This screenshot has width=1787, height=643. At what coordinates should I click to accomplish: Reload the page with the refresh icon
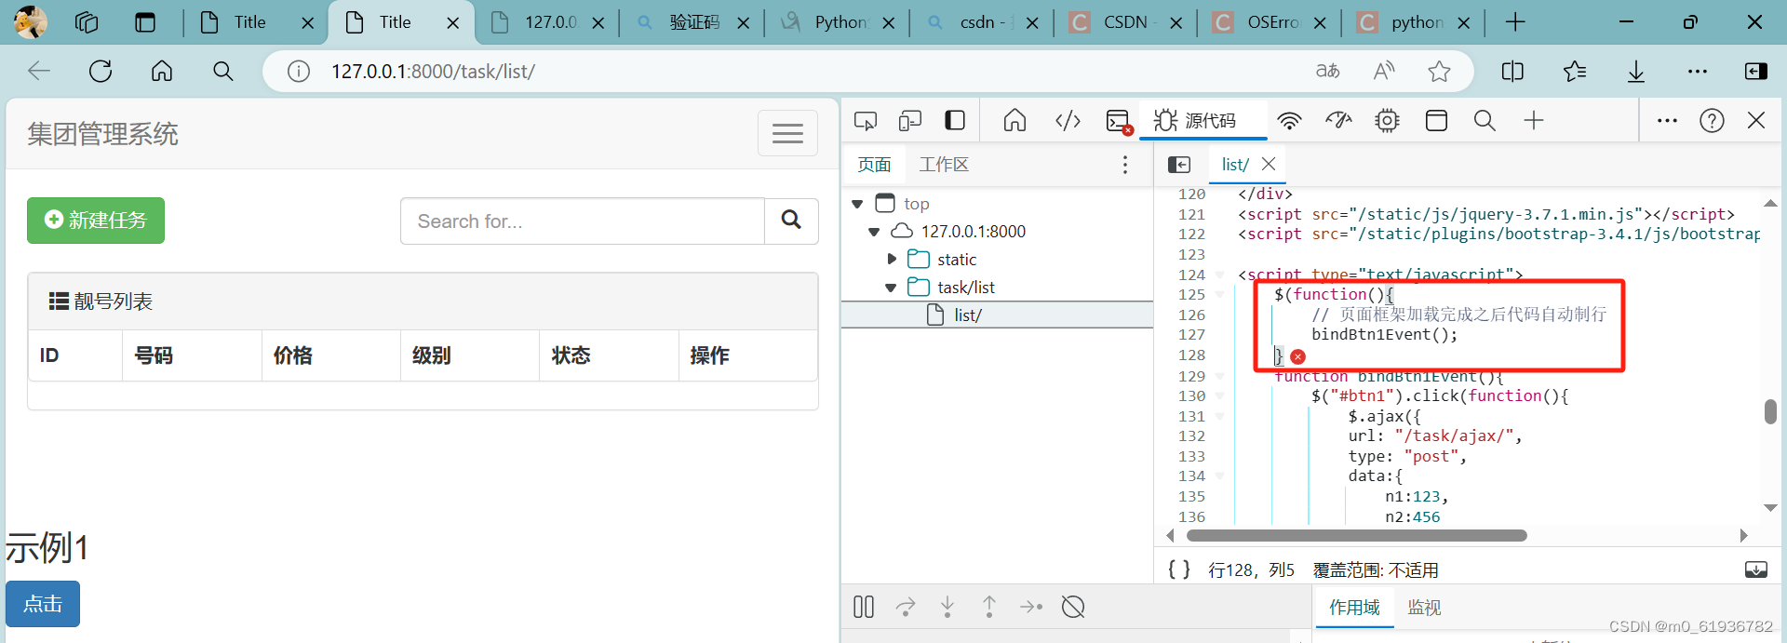pyautogui.click(x=101, y=71)
